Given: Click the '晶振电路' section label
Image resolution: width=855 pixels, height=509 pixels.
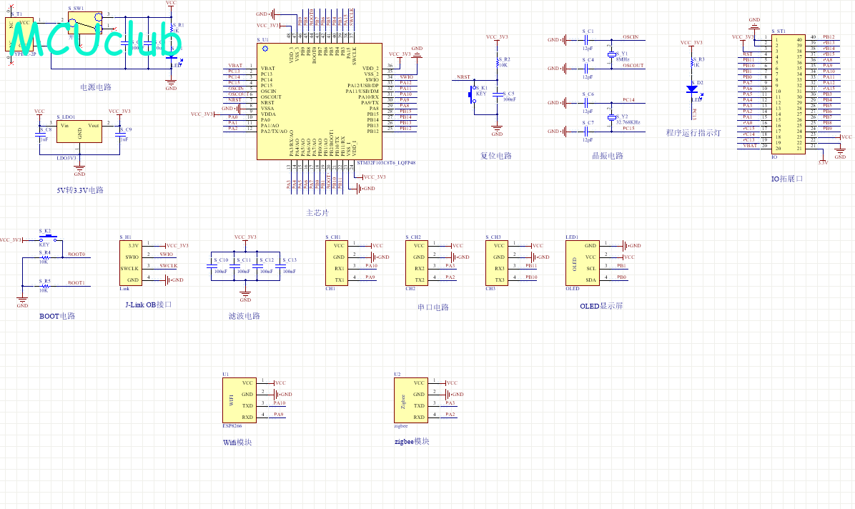Looking at the screenshot, I should 608,155.
